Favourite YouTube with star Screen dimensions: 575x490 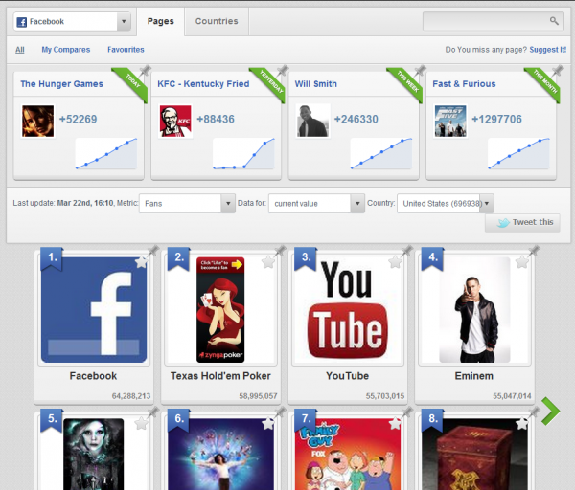(x=395, y=262)
